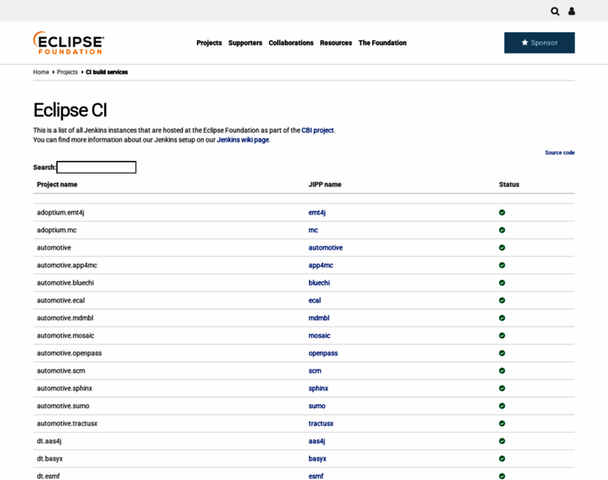Click the status icon for automotive.sphinx

(x=502, y=388)
